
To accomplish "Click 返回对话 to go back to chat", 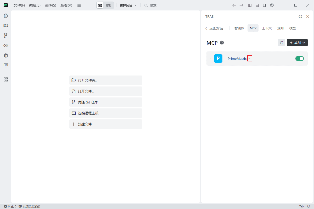I will (x=214, y=28).
